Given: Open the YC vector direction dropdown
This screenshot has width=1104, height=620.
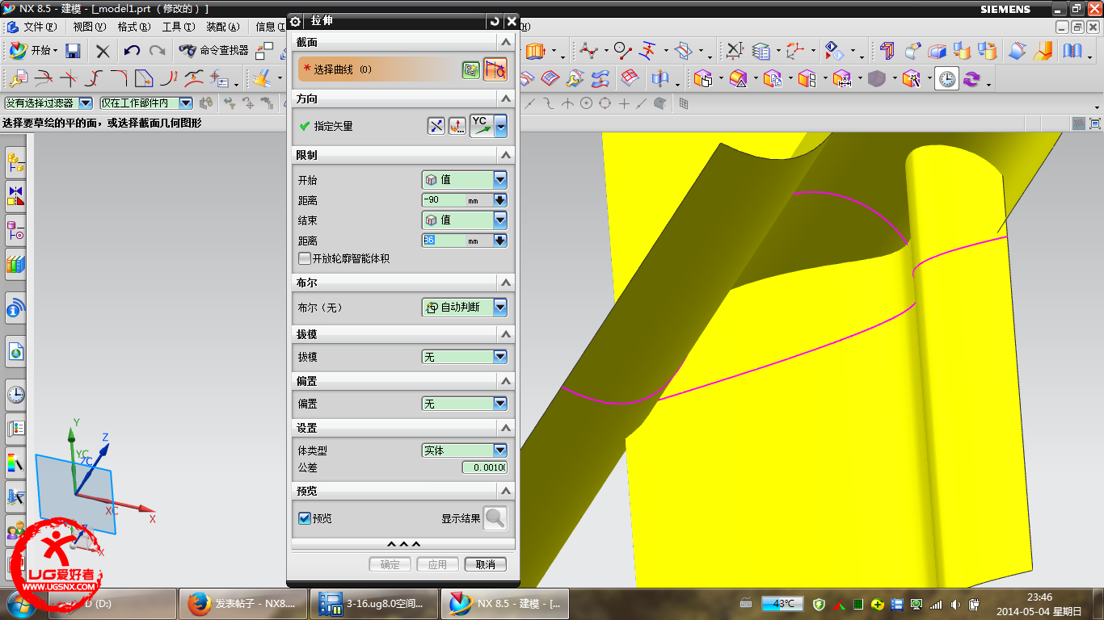Looking at the screenshot, I should pos(500,126).
